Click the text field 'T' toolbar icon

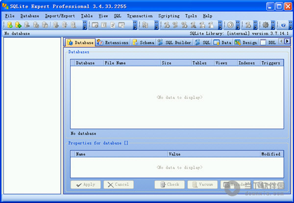pyautogui.click(x=104, y=25)
